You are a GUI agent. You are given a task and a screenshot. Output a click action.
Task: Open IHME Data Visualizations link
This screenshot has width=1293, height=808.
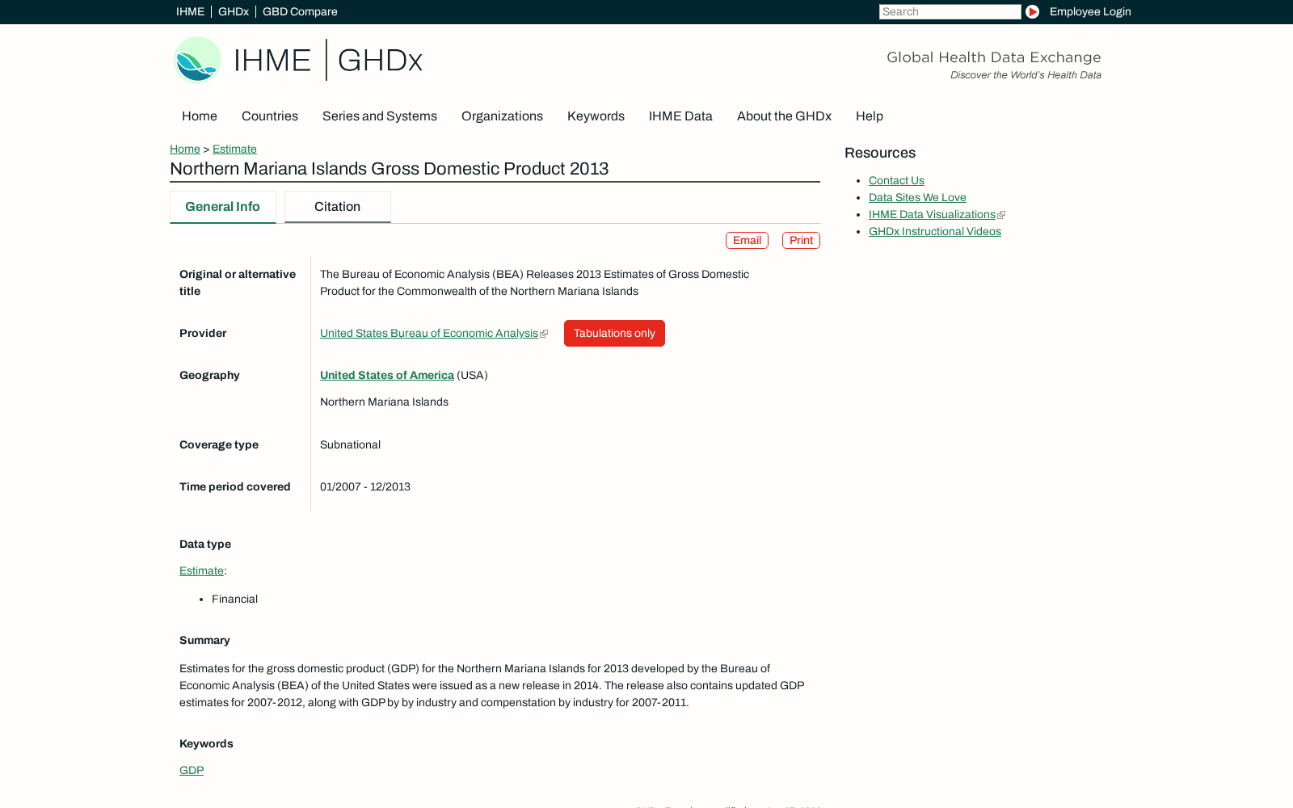[x=932, y=214]
